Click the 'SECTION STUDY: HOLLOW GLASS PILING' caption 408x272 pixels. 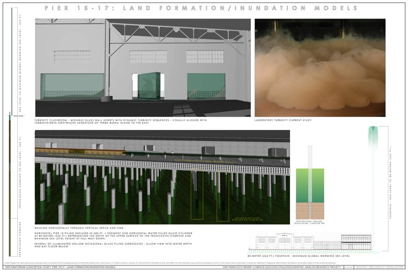(310, 222)
